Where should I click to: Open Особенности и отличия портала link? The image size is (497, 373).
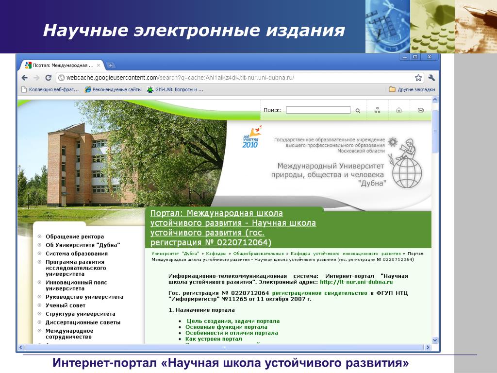(232, 333)
